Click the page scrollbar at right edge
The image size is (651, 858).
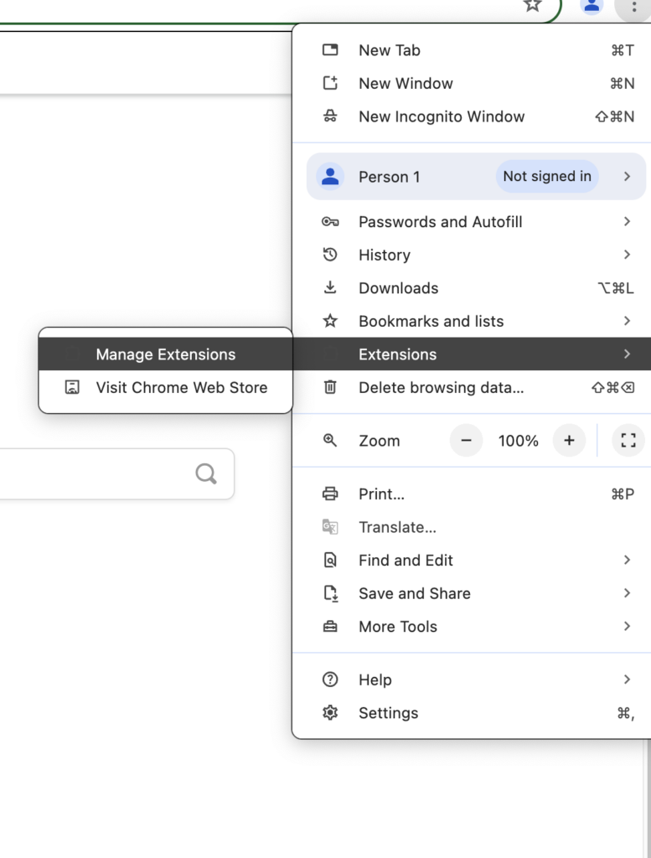point(647,799)
